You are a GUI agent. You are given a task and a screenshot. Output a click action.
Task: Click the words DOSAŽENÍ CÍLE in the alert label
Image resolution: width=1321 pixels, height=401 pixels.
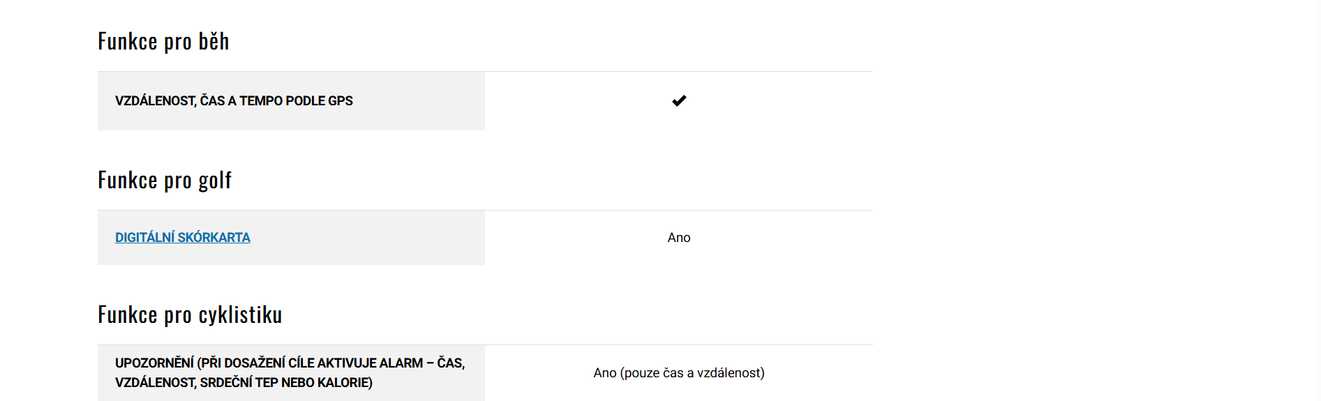(269, 363)
